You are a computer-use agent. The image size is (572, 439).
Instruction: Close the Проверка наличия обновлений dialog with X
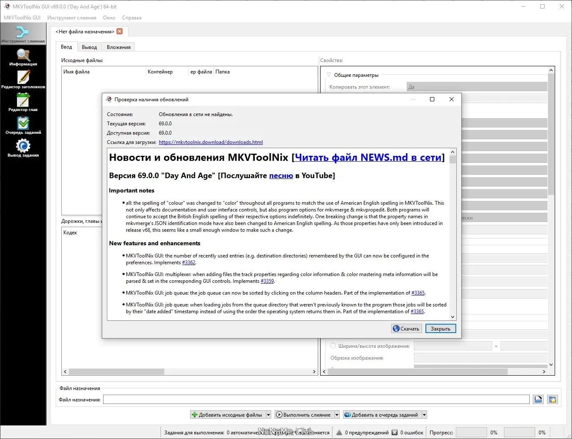[x=452, y=99]
